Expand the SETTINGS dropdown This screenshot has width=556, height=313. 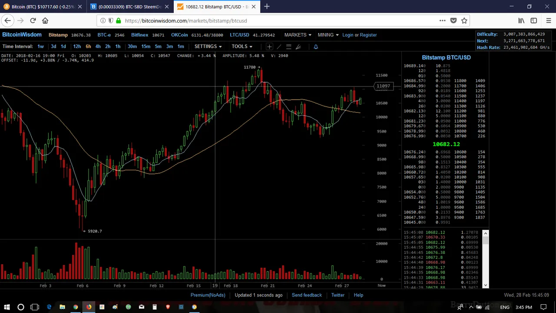208,47
